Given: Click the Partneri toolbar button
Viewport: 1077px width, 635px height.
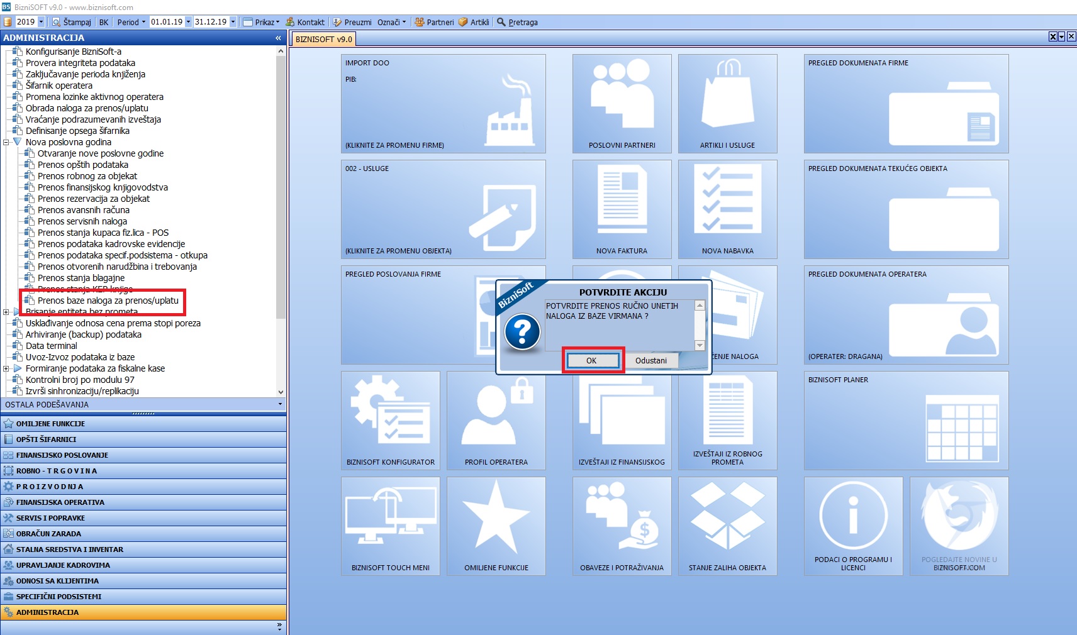Looking at the screenshot, I should tap(434, 22).
